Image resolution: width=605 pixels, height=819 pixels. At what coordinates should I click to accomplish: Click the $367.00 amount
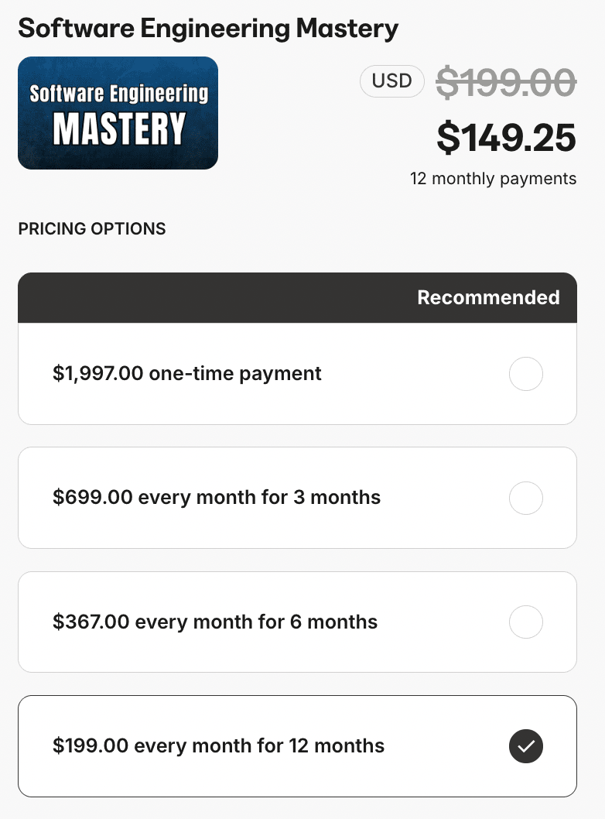pyautogui.click(x=91, y=622)
